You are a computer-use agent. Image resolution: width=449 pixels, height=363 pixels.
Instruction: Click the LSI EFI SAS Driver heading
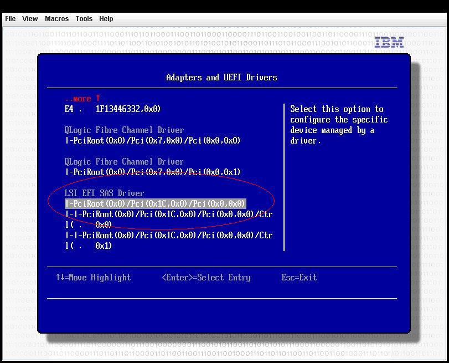pos(104,193)
